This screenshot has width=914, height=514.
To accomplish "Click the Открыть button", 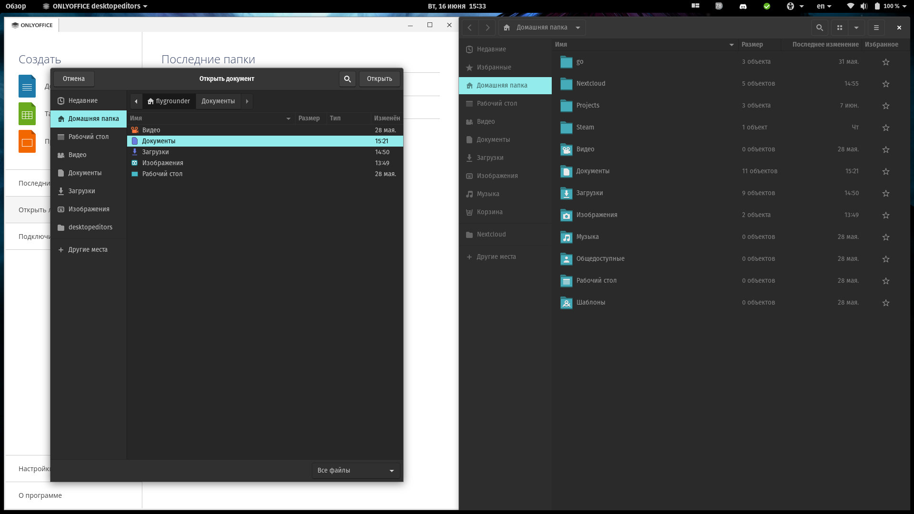I will [379, 79].
